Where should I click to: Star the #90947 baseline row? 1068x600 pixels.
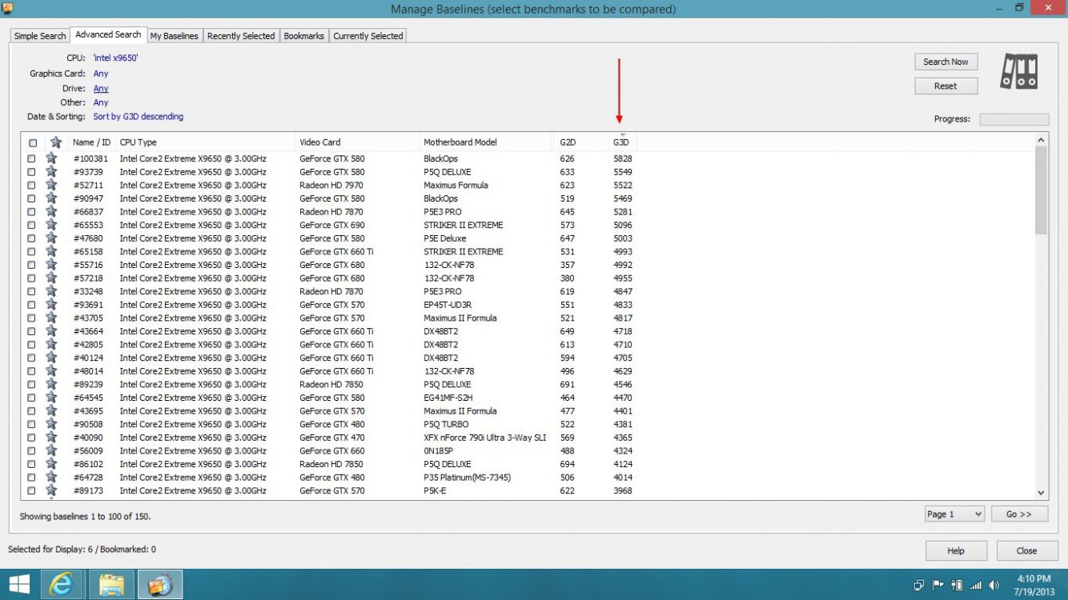(52, 198)
